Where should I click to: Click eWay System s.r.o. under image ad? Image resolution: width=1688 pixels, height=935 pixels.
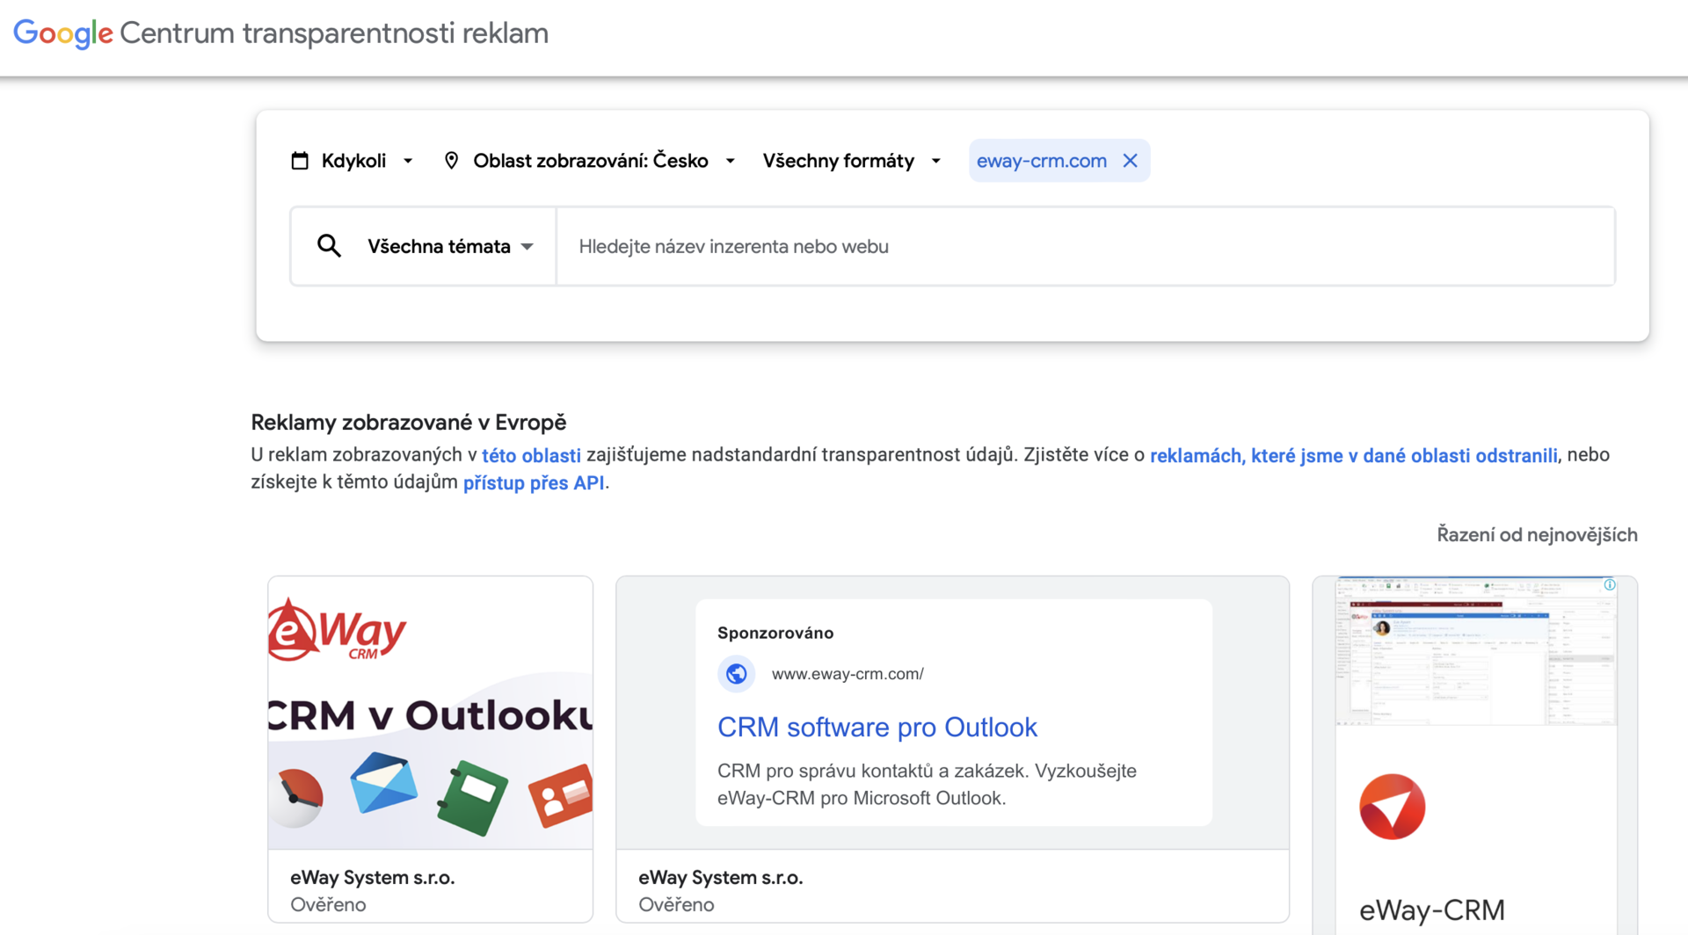point(372,877)
